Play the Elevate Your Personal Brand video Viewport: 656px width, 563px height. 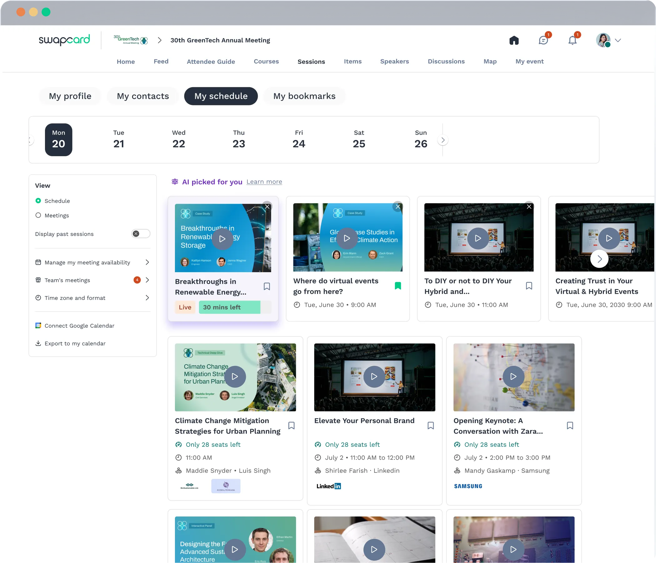pos(374,376)
